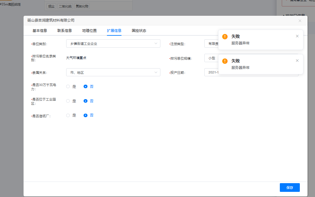Open the 国控状态 tab
This screenshot has width=315, height=197.
click(139, 31)
